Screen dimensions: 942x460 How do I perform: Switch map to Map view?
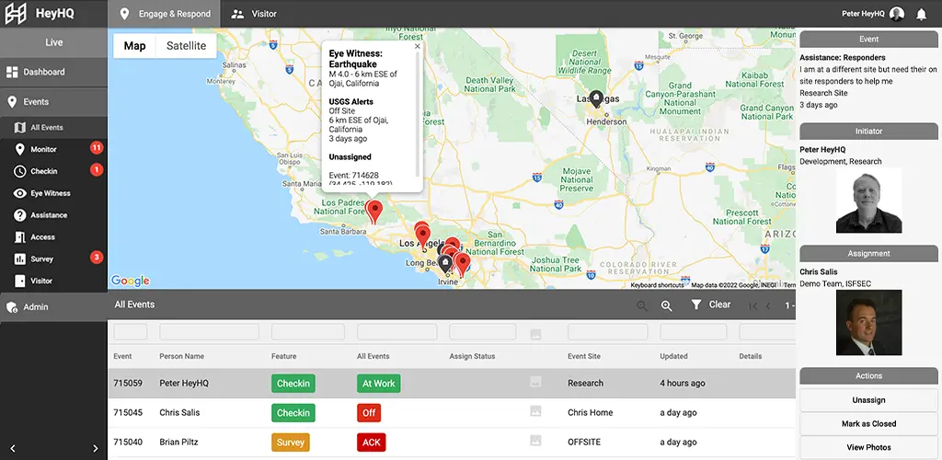tap(134, 46)
